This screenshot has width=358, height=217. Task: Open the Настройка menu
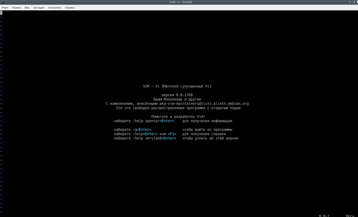pos(54,8)
